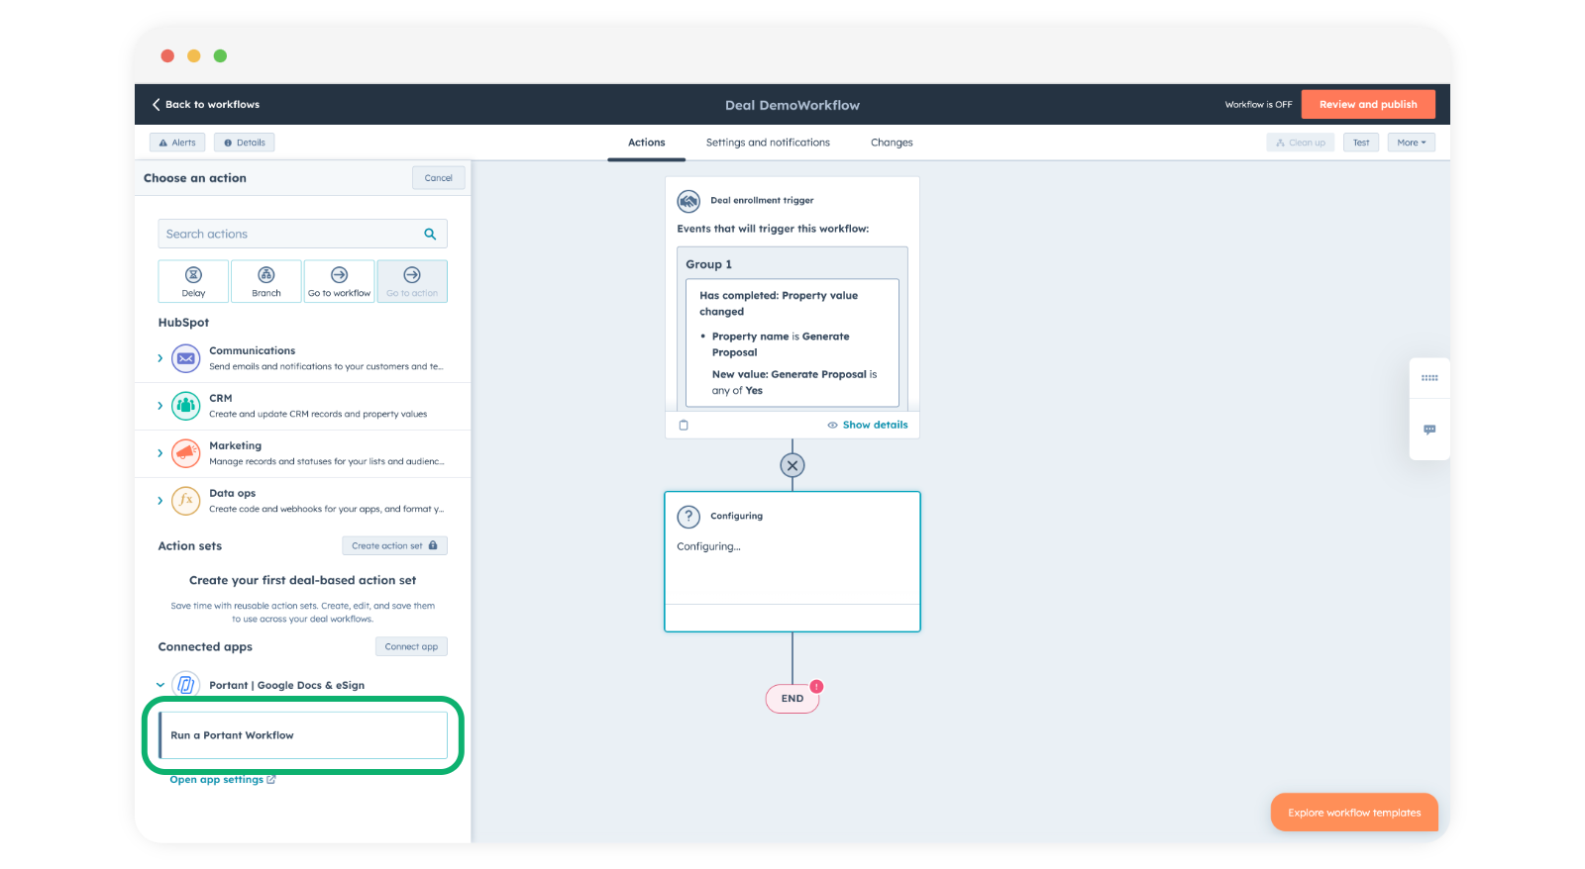
Task: Click the search magnifier icon
Action: point(430,235)
